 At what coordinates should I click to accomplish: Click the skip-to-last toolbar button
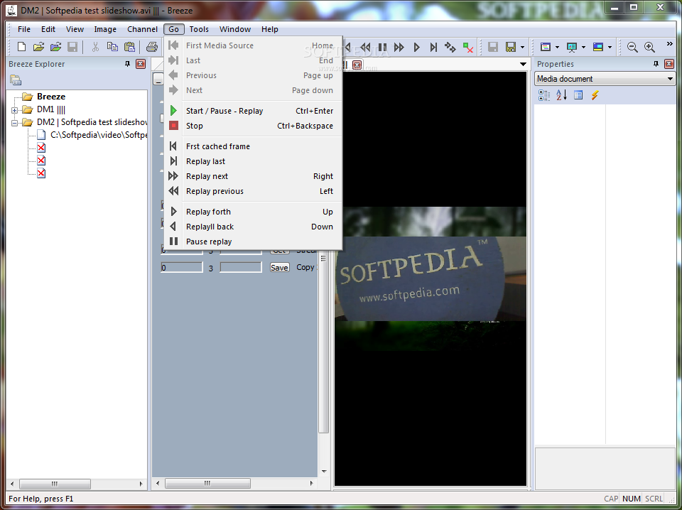coord(433,47)
